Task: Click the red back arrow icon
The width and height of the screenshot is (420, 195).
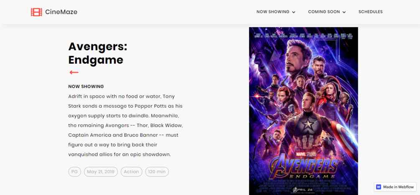Action: coord(74,72)
